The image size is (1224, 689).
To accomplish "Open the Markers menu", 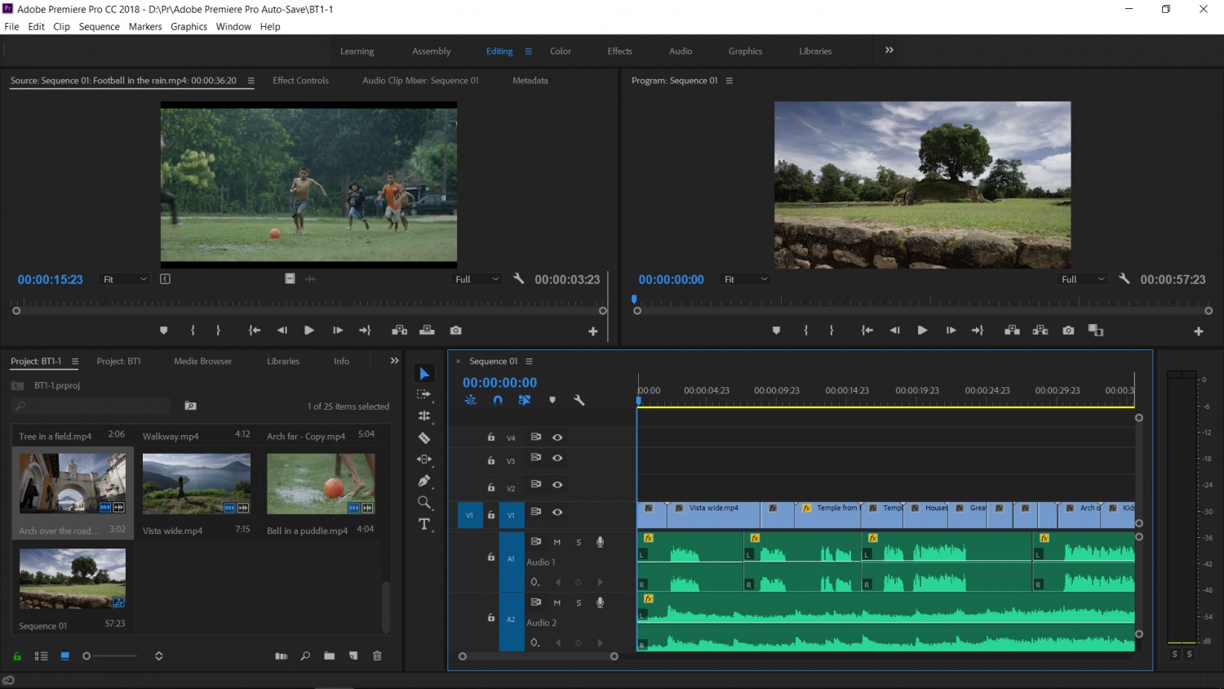I will coord(145,27).
